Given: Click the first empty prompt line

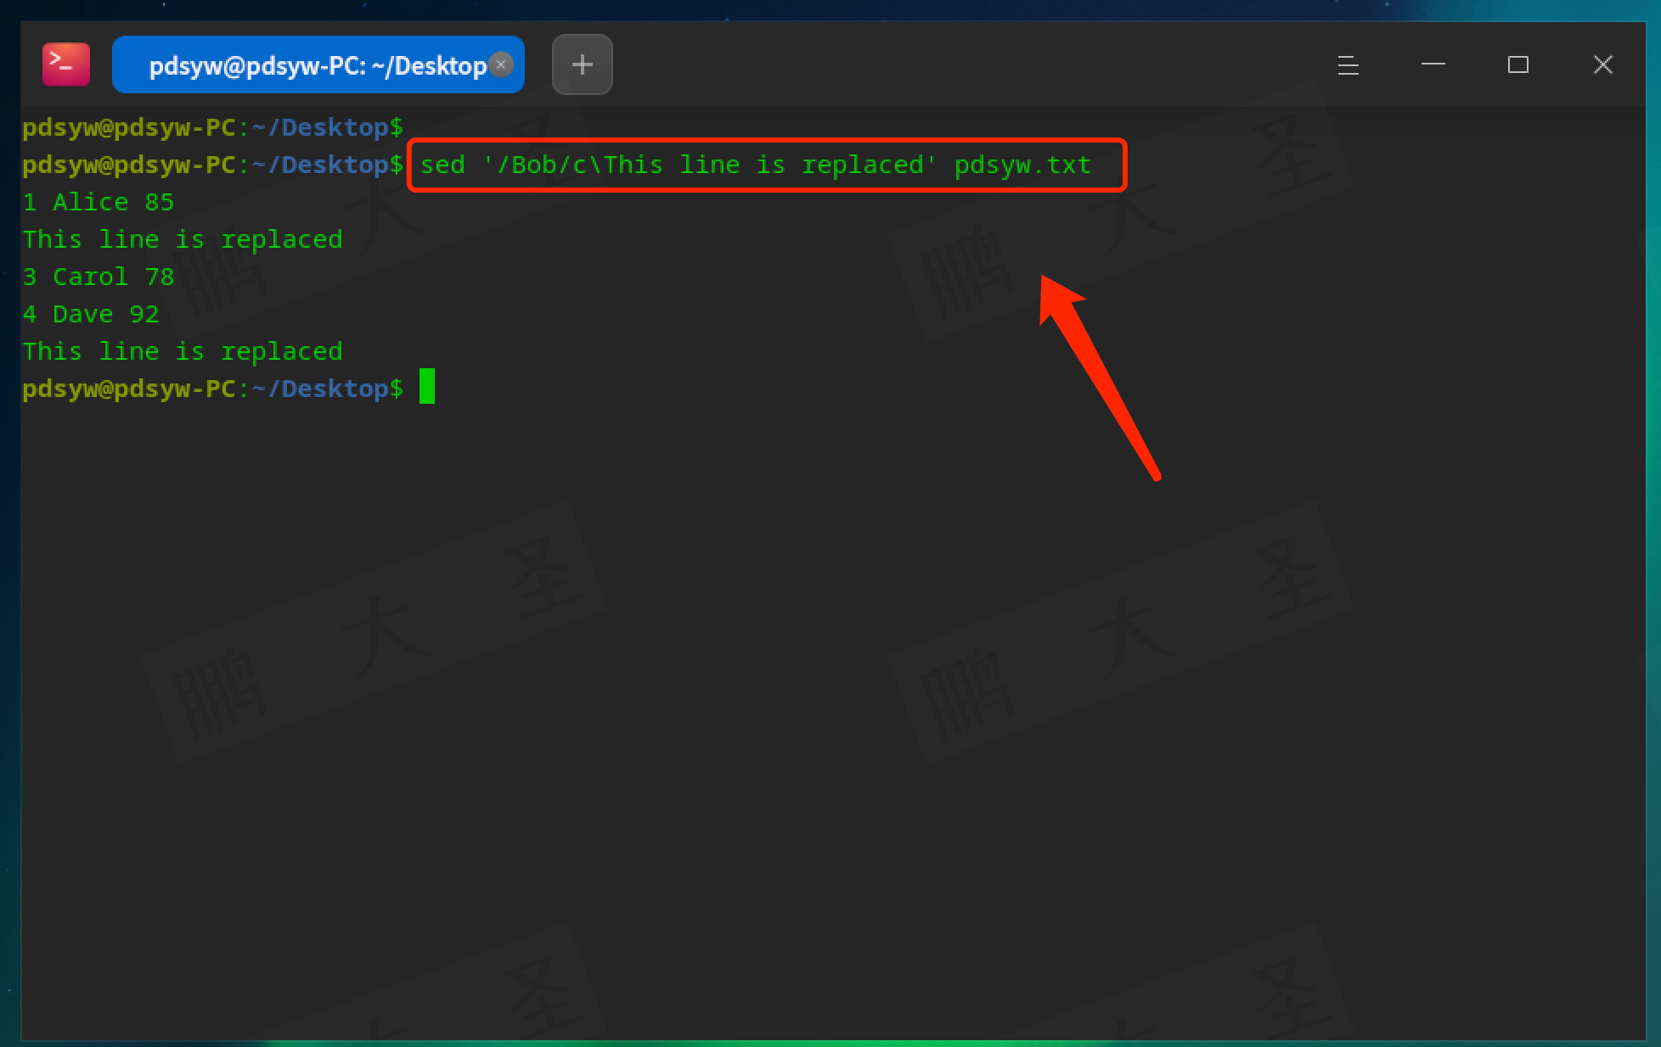Looking at the screenshot, I should point(212,127).
